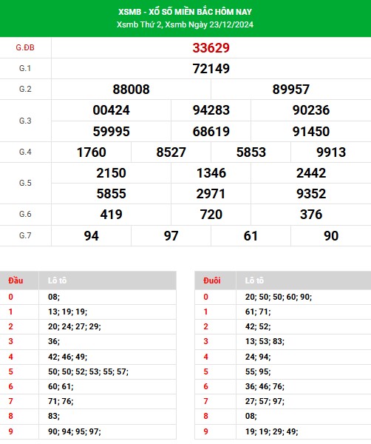Select the G.3 number 91450
Screen dimensions: 371x444
click(x=311, y=132)
